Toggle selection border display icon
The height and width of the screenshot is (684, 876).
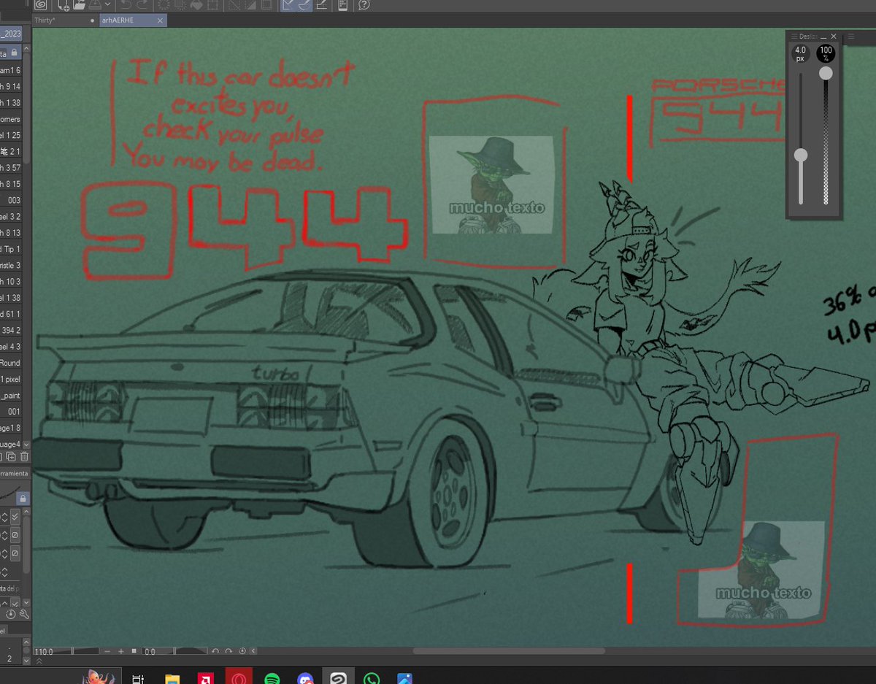266,5
